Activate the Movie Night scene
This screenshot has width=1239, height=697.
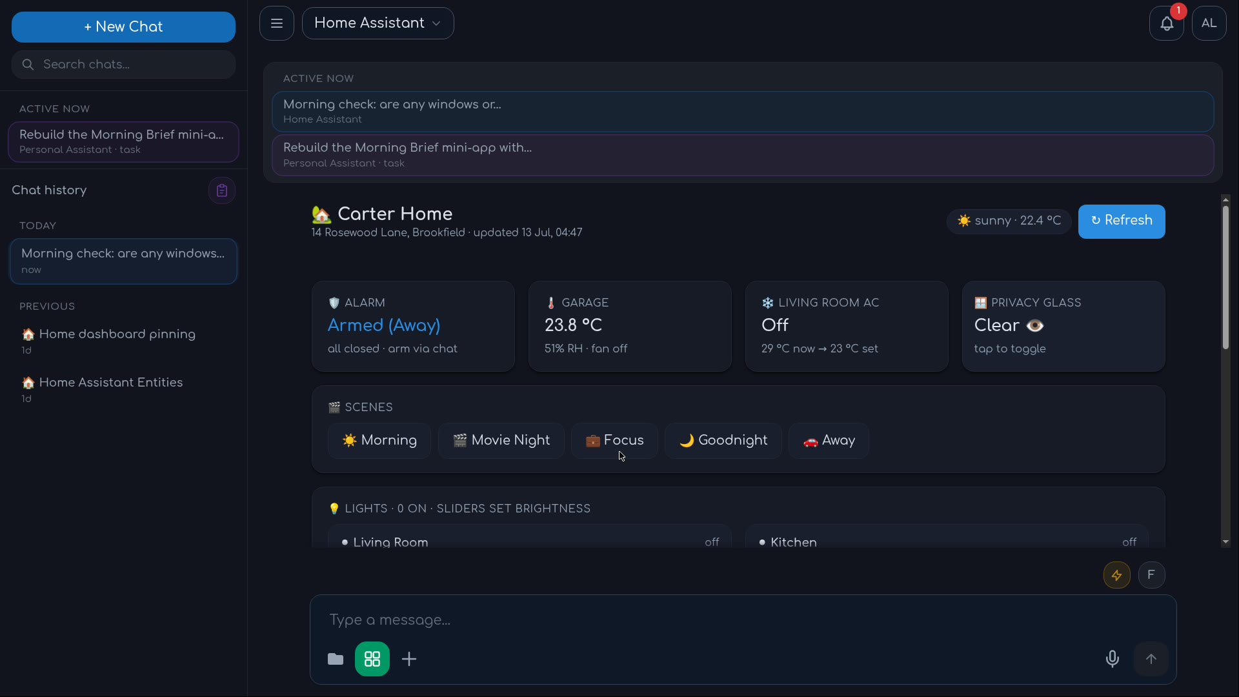501,441
